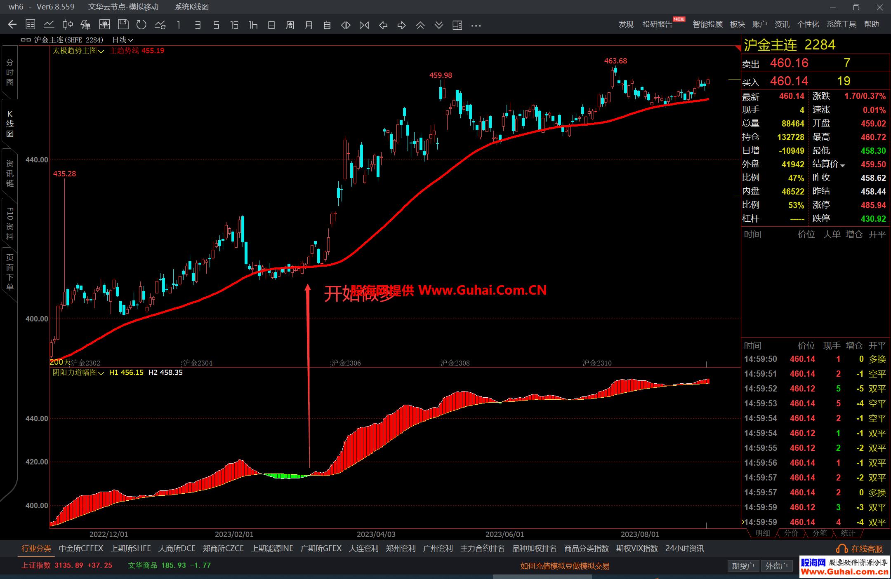Click the save floppy disk icon
This screenshot has height=579, width=891.
click(x=123, y=25)
